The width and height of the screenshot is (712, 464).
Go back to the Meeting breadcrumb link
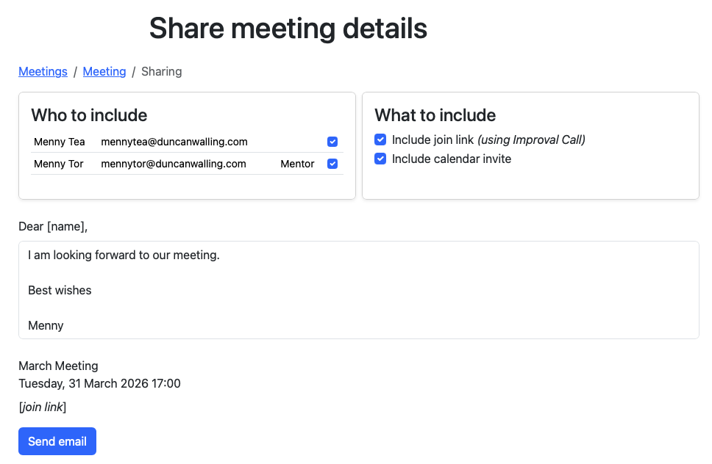click(x=104, y=71)
